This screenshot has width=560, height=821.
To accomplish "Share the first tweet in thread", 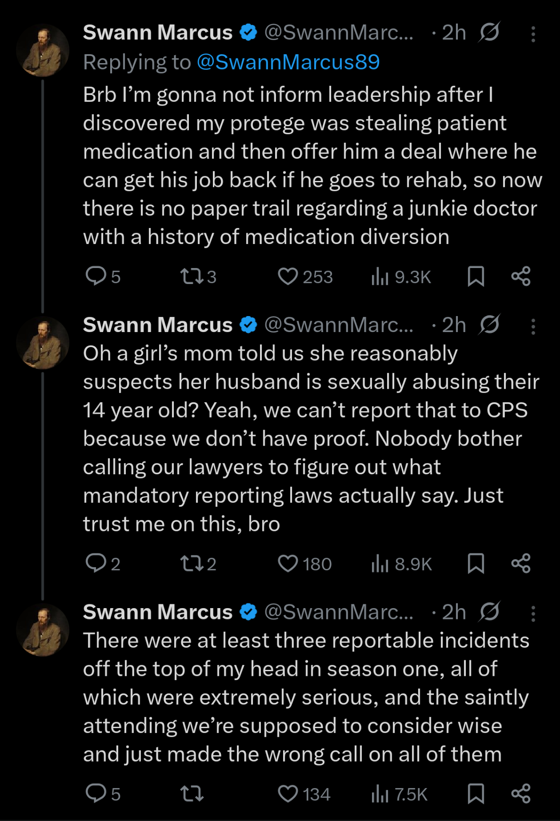I will click(x=521, y=276).
